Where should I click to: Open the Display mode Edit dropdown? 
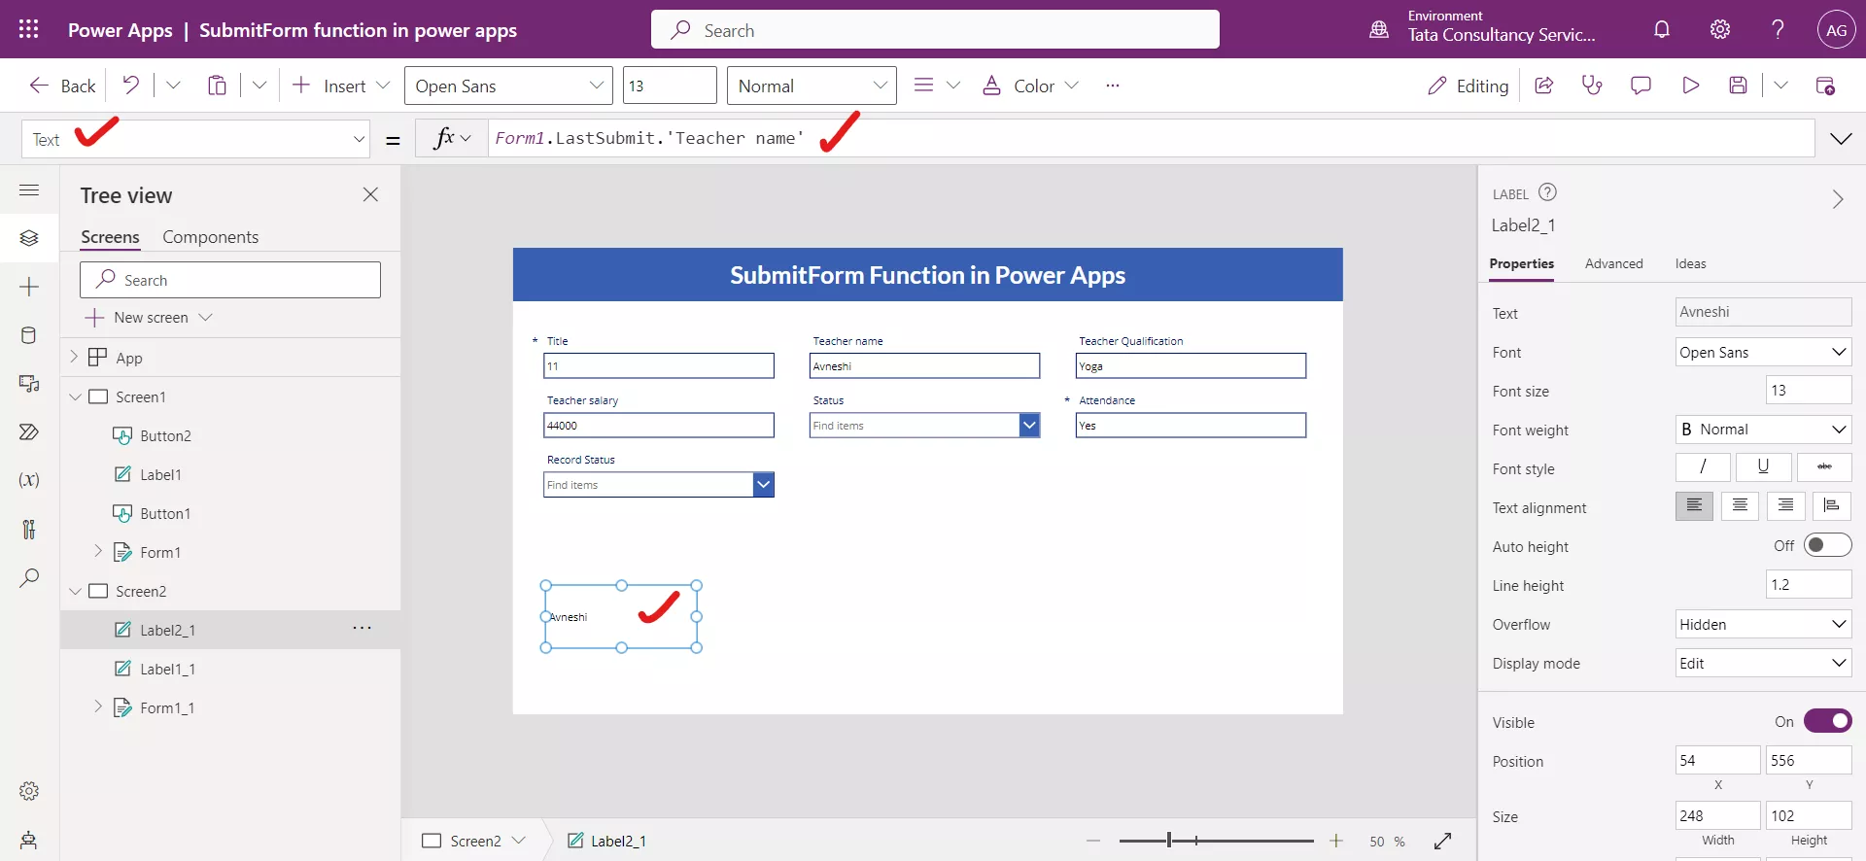click(1763, 663)
